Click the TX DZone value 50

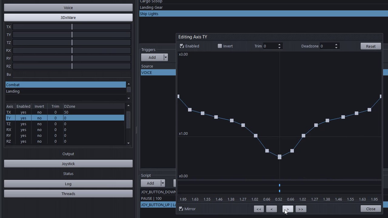pyautogui.click(x=66, y=112)
